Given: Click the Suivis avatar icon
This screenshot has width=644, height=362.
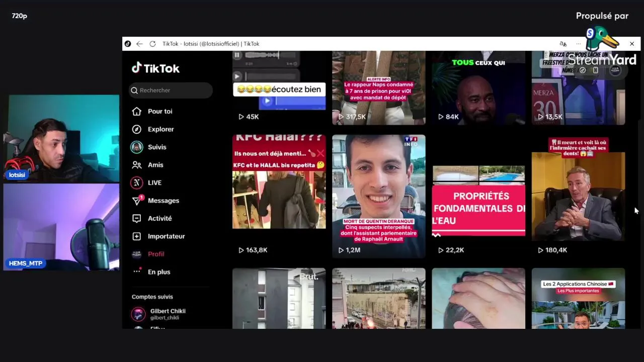Looking at the screenshot, I should pos(136,147).
